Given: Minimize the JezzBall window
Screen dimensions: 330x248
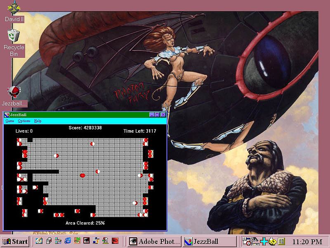Looking at the screenshot, I should click(x=152, y=115).
